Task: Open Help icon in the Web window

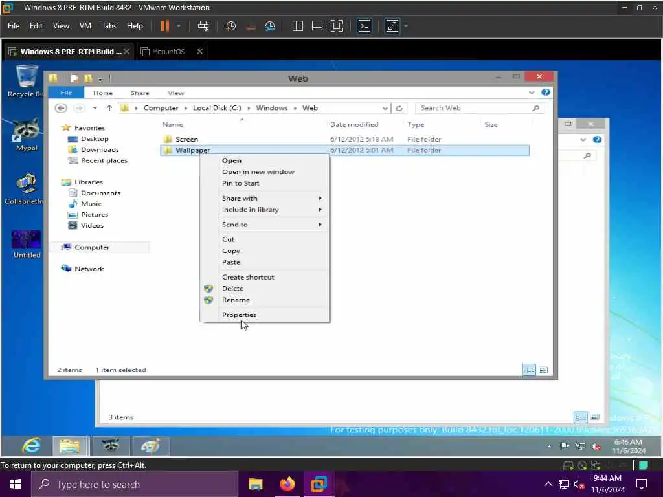Action: [x=546, y=92]
